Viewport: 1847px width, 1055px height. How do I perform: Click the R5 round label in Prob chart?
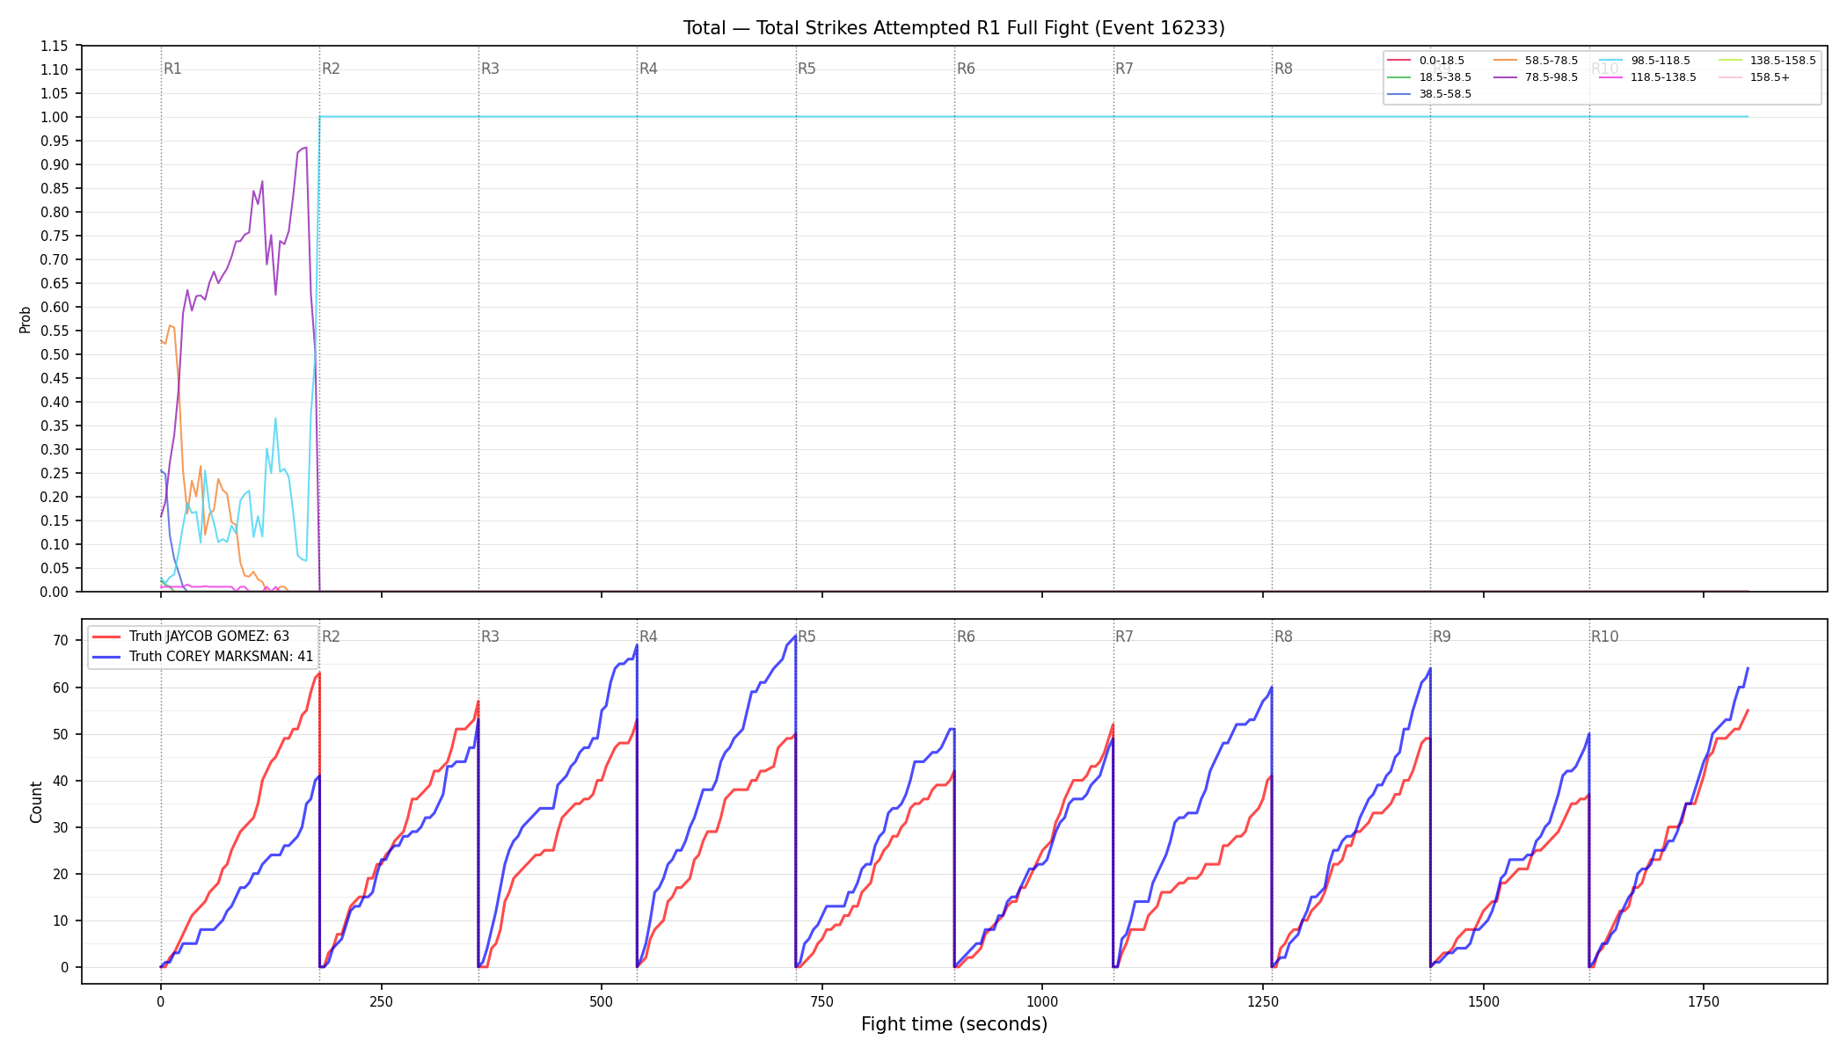807,69
